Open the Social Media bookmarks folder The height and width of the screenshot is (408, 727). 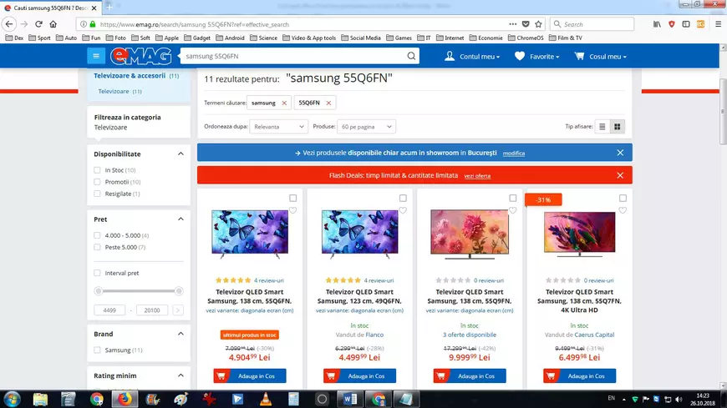coord(361,38)
